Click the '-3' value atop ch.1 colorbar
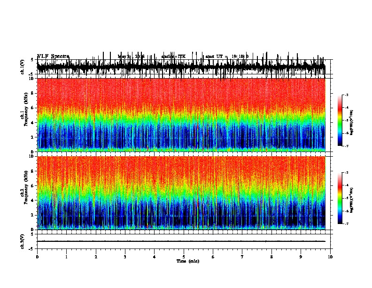The width and height of the screenshot is (372, 288). point(346,95)
